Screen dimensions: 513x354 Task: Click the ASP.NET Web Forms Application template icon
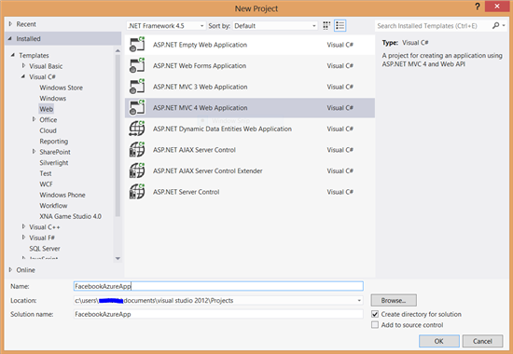(137, 65)
